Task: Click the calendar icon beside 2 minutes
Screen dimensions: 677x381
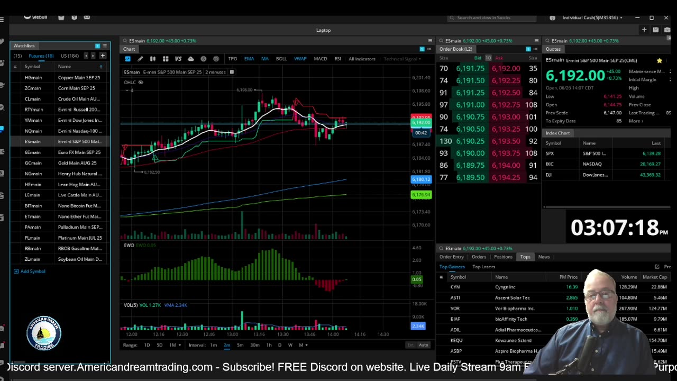Action: pos(232,72)
